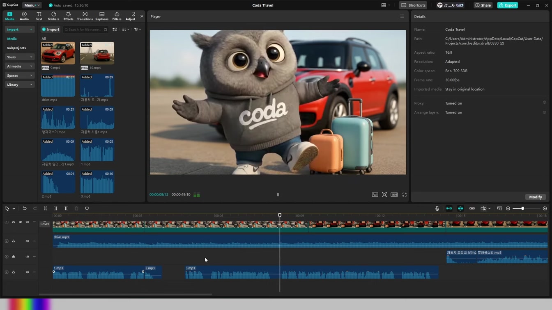Select the 9.mp4 red car thumbnail

[x=58, y=53]
